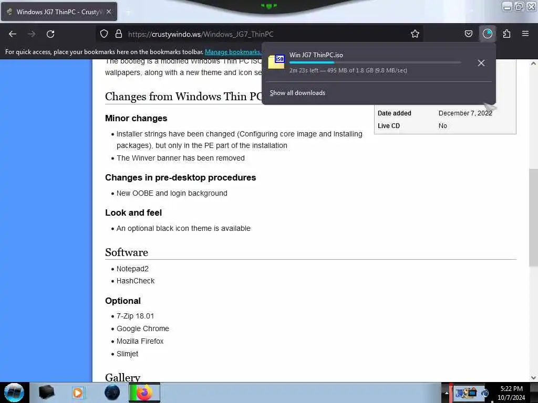538x403 pixels.
Task: Click the HashCheck list item
Action: click(x=136, y=281)
